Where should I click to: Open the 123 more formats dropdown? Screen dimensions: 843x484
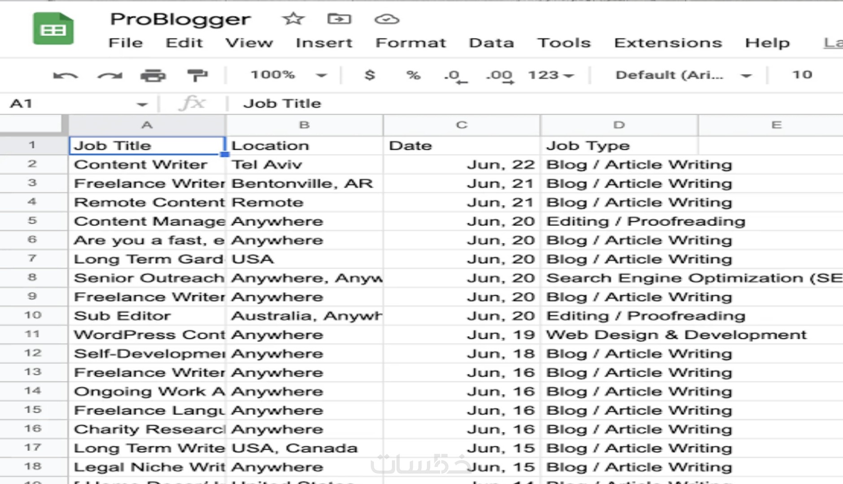point(551,75)
